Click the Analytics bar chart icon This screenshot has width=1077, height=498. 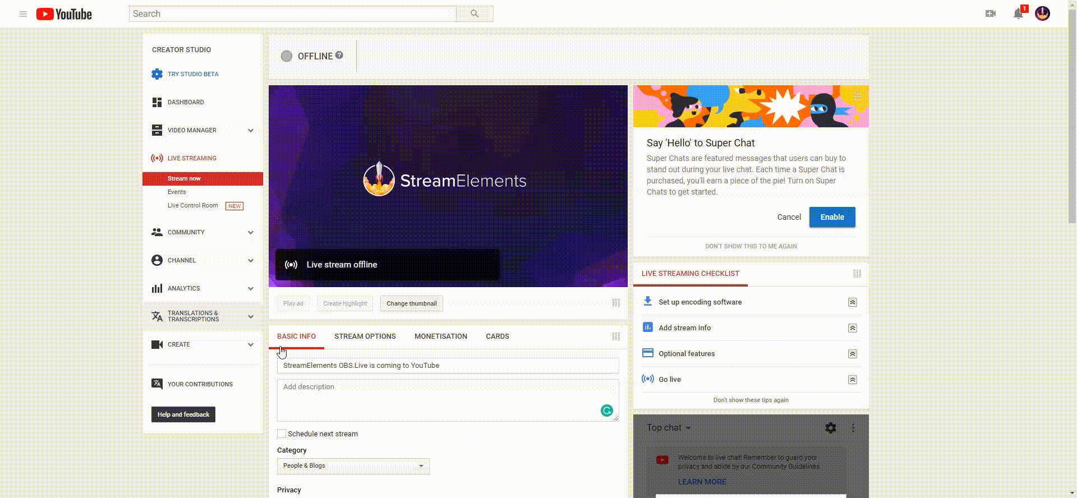tap(157, 288)
